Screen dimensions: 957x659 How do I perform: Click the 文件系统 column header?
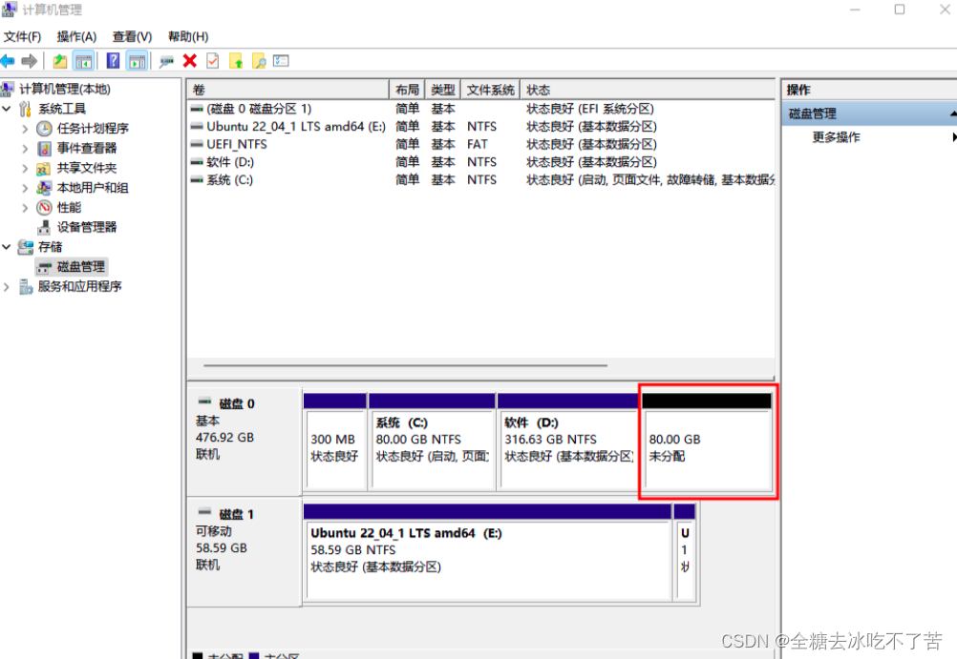[x=491, y=90]
